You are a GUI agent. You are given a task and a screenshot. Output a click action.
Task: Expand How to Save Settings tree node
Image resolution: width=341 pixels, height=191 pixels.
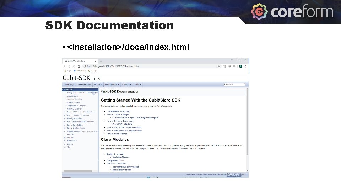65,125
